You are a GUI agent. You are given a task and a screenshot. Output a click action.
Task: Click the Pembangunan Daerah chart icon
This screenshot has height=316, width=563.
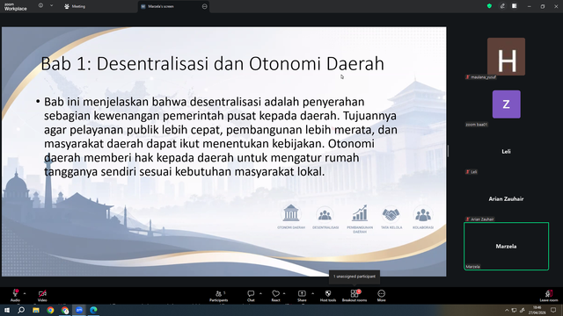(360, 213)
